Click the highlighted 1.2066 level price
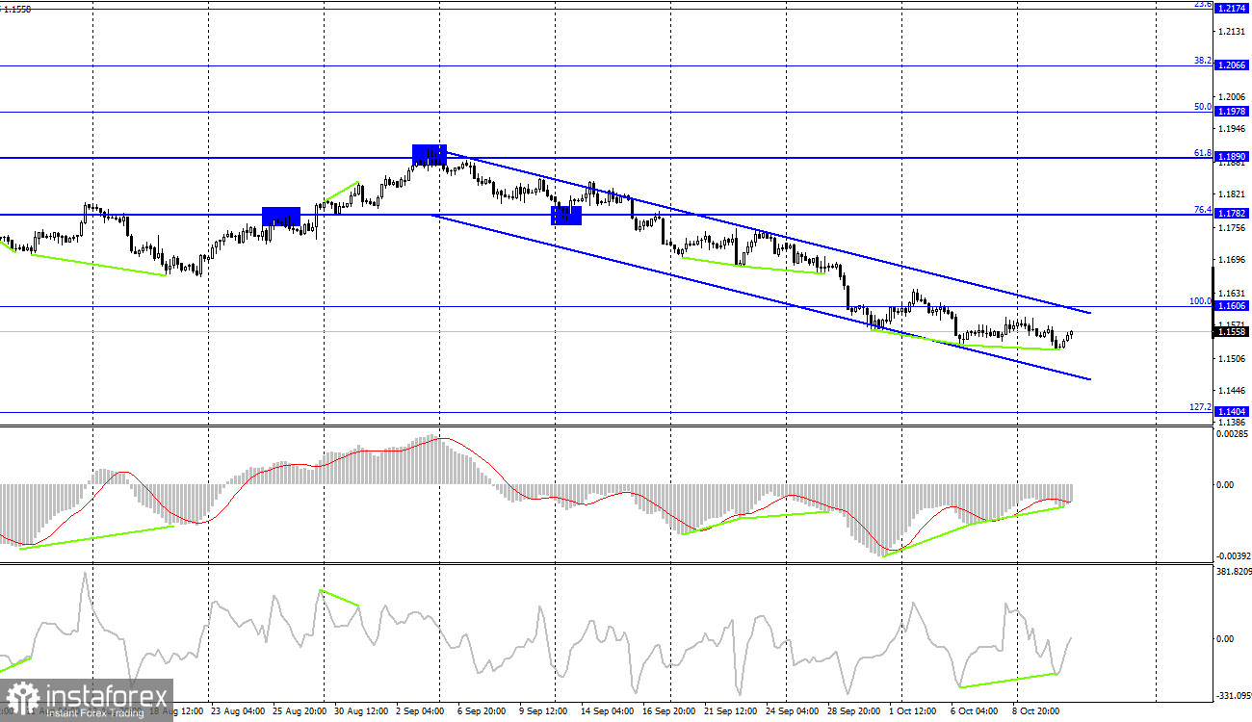1252x722 pixels. click(1233, 65)
